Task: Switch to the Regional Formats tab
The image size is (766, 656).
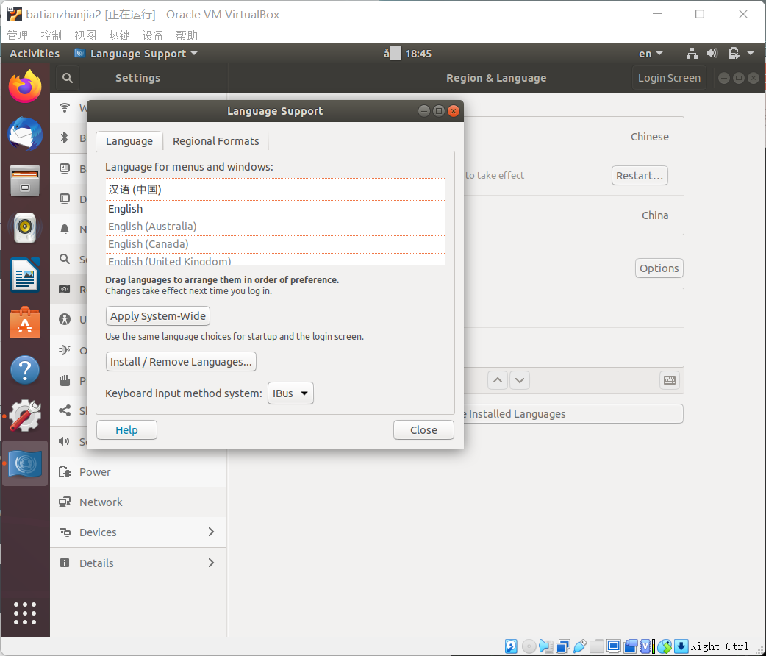Action: pos(216,141)
